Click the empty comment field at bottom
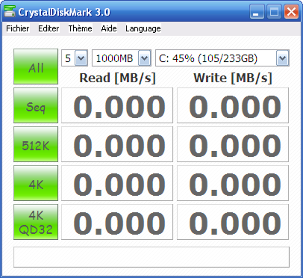This screenshot has width=303, height=278. pyautogui.click(x=151, y=257)
